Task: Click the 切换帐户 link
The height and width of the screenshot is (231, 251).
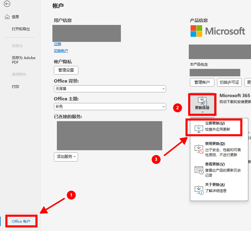Action: 61,51
